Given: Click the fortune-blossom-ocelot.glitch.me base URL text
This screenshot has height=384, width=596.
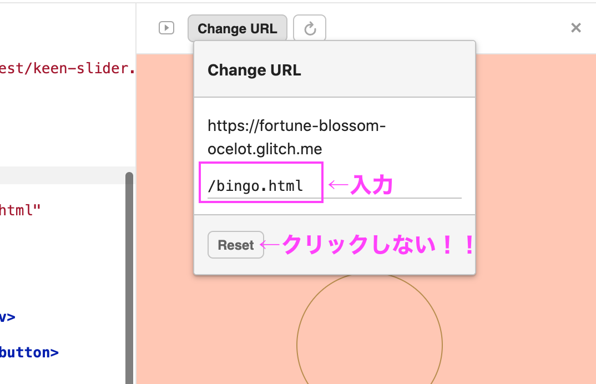Looking at the screenshot, I should pos(296,138).
